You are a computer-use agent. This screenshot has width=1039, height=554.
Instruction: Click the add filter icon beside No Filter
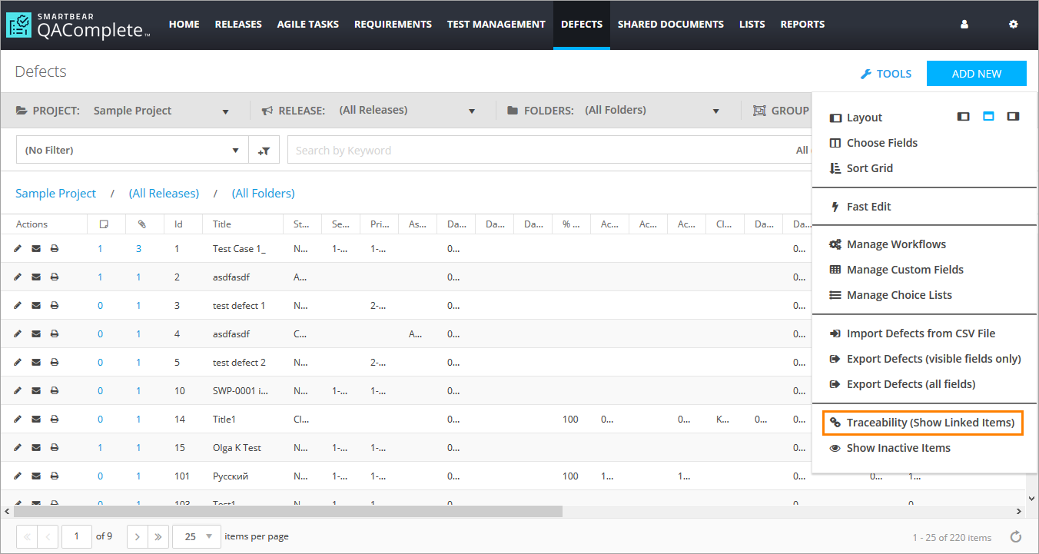[x=264, y=149]
